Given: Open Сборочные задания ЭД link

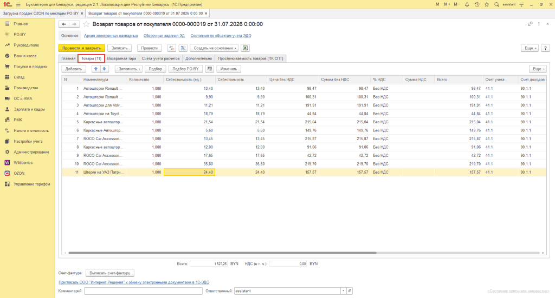Looking at the screenshot, I should pyautogui.click(x=164, y=36).
